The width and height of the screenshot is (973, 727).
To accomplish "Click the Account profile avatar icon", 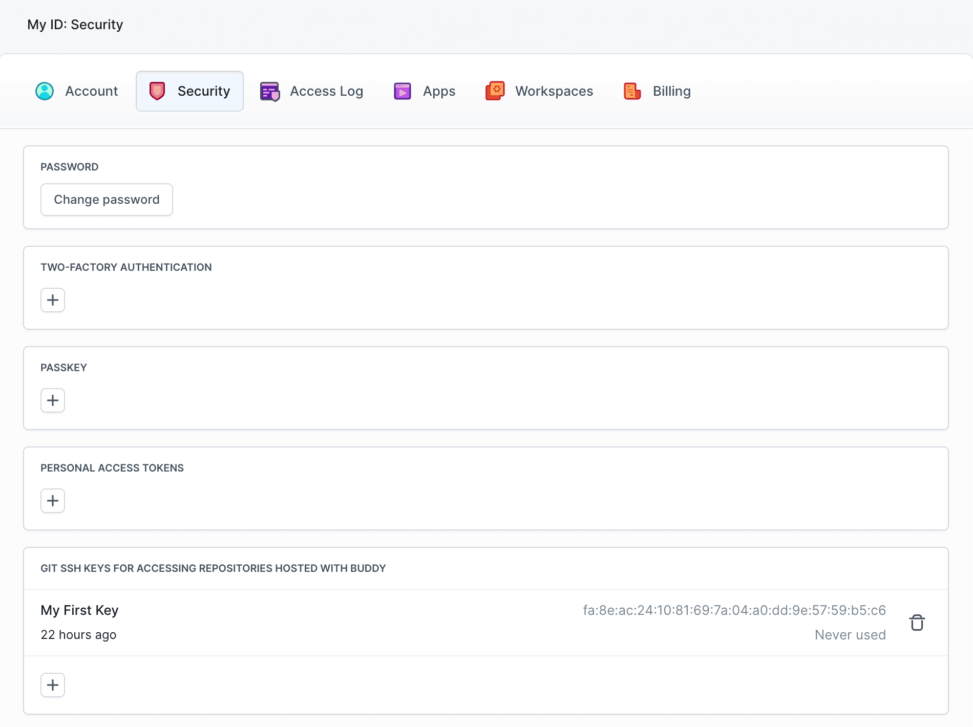I will click(45, 91).
